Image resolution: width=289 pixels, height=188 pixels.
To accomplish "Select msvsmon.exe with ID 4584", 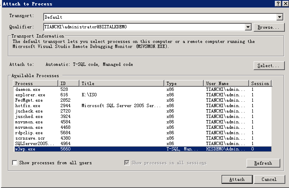I will coord(143,122).
